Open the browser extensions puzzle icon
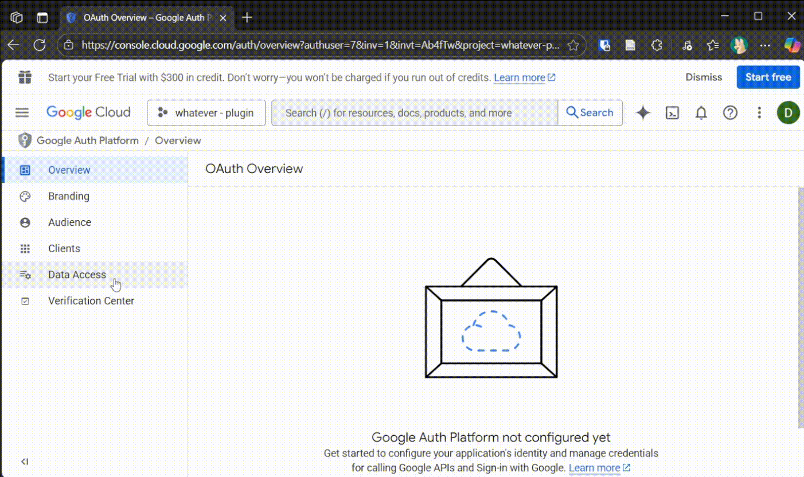The width and height of the screenshot is (804, 477). pos(657,45)
